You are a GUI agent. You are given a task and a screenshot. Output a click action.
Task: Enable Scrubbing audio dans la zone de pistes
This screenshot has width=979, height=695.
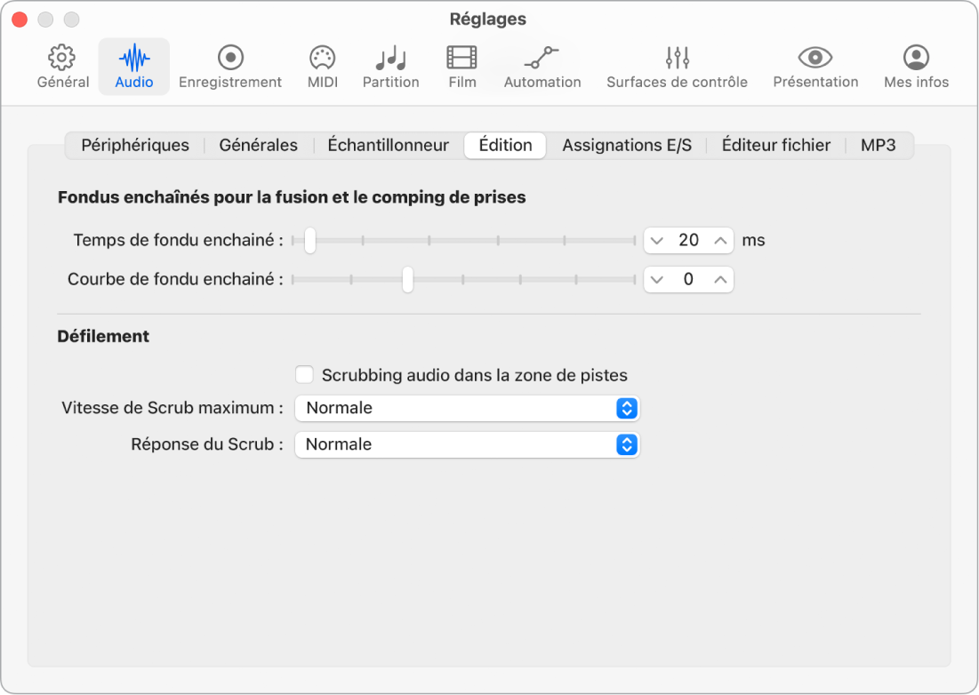click(304, 374)
